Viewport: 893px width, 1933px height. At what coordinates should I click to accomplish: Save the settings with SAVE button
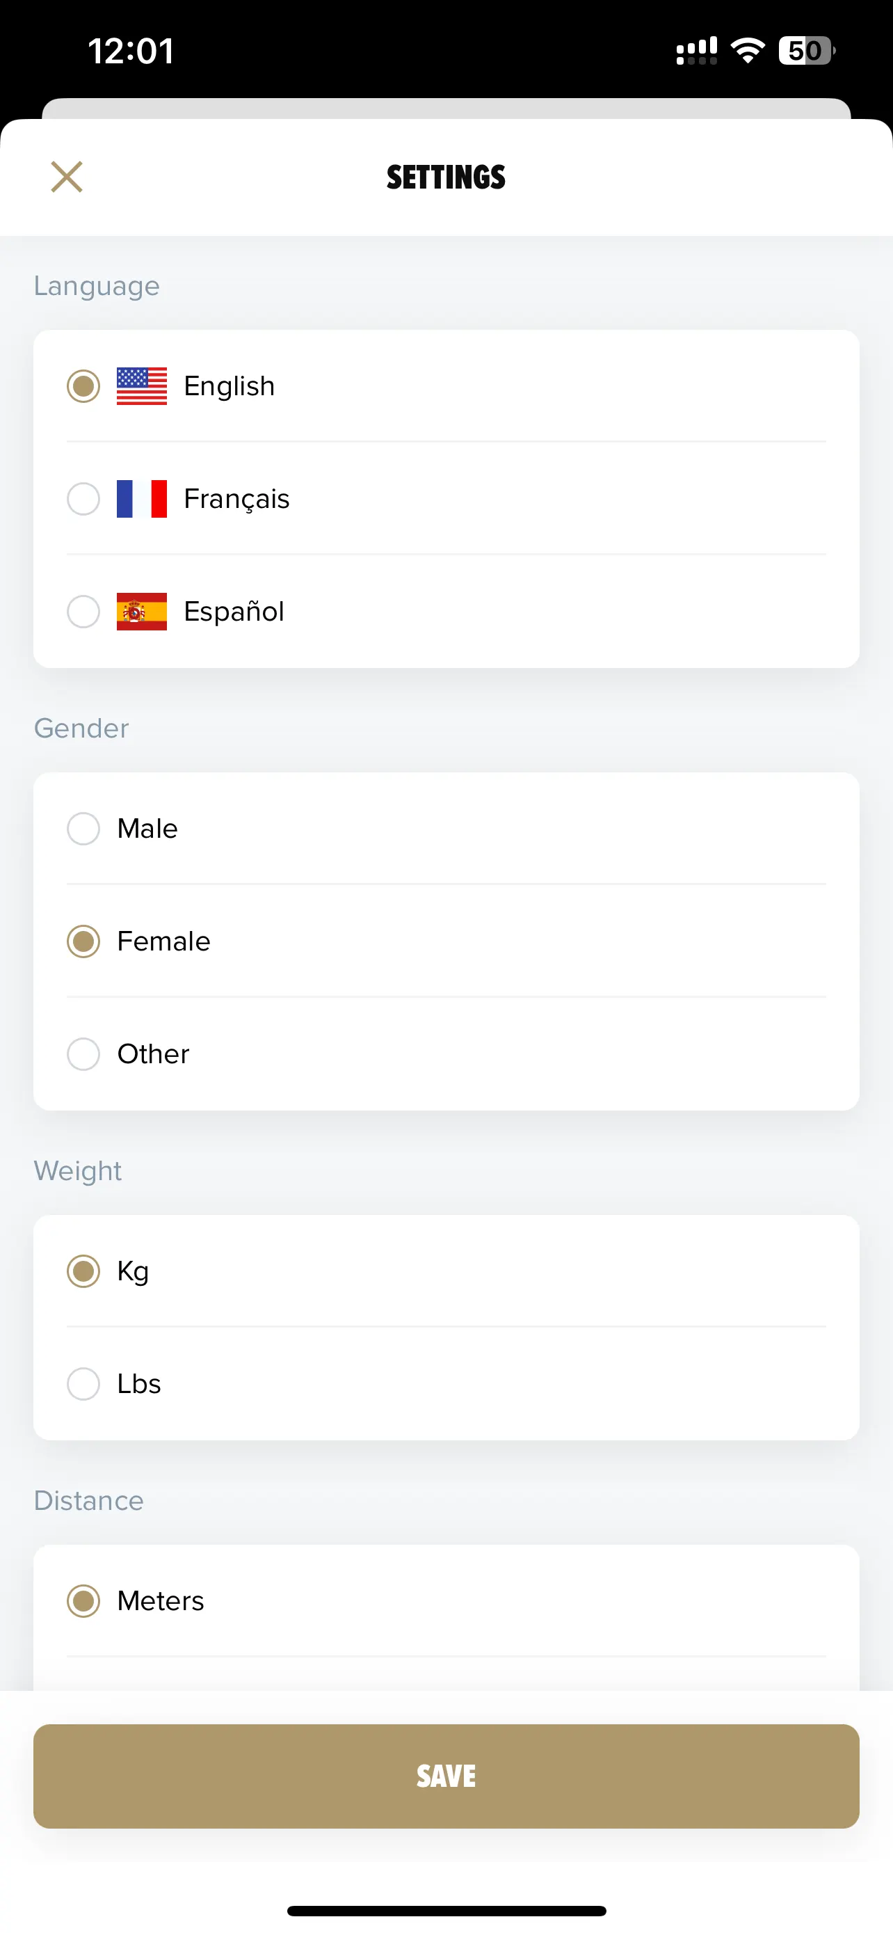(x=446, y=1776)
